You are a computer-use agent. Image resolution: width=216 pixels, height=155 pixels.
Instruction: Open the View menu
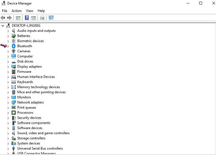[30, 11]
